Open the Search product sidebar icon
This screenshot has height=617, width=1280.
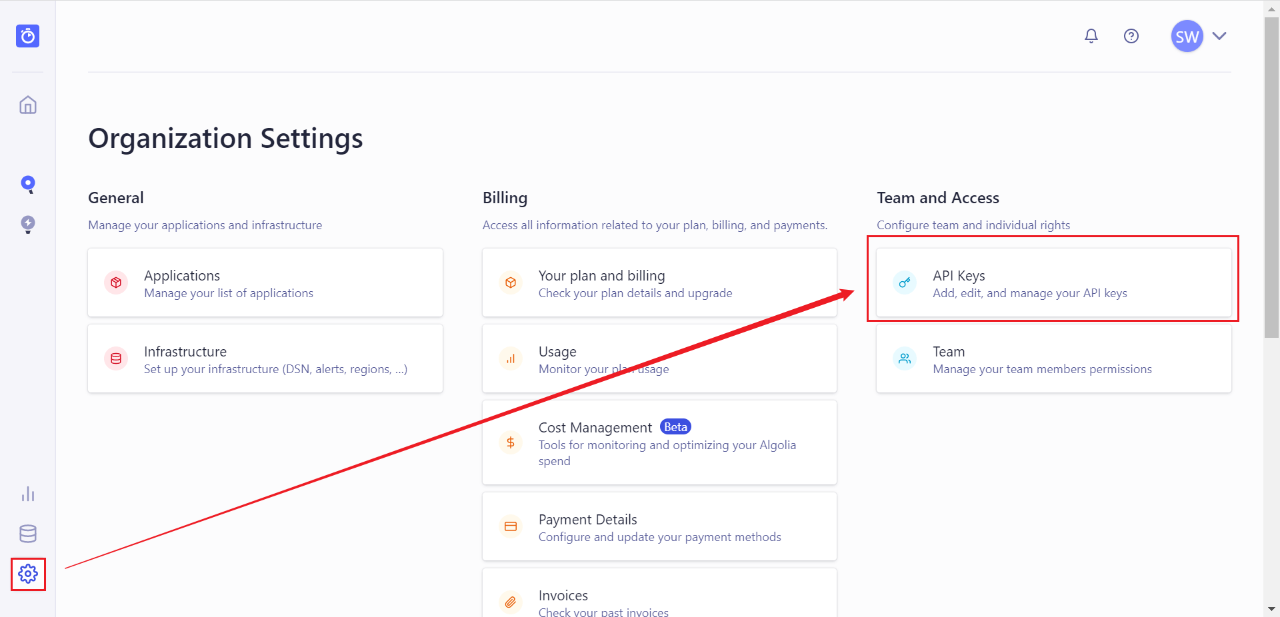pos(28,184)
